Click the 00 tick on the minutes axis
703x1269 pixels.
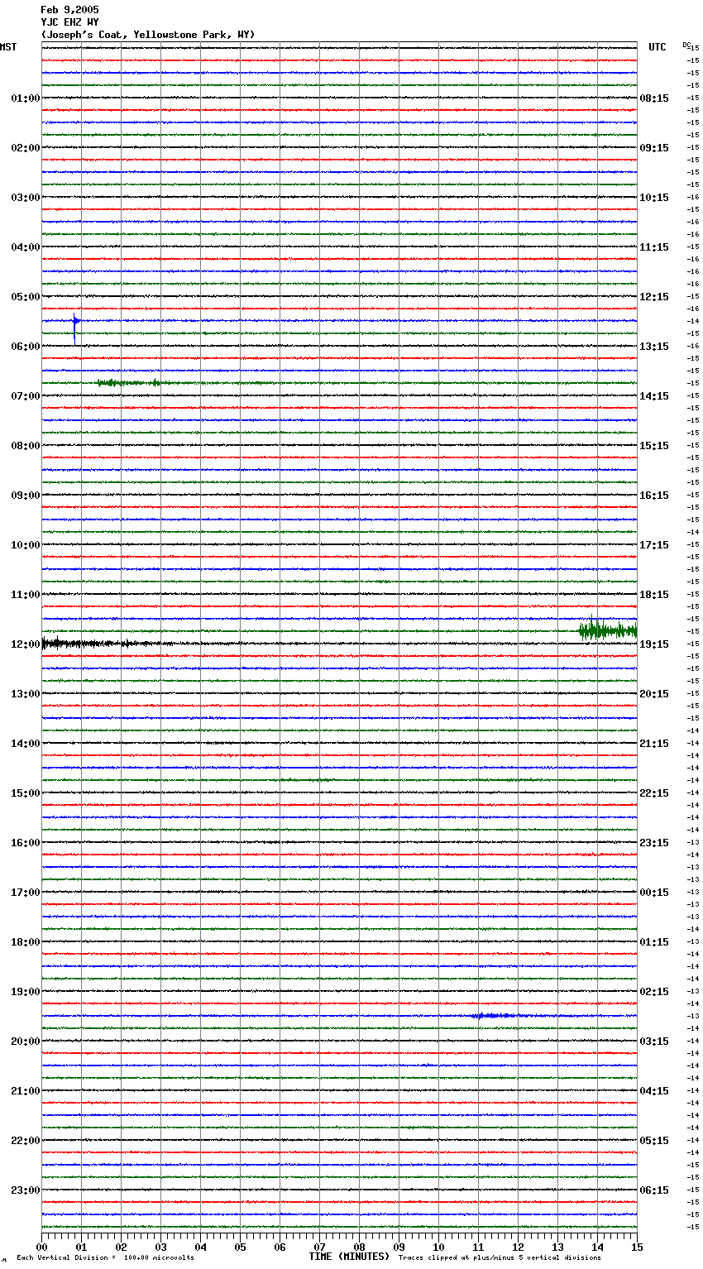coord(41,1247)
